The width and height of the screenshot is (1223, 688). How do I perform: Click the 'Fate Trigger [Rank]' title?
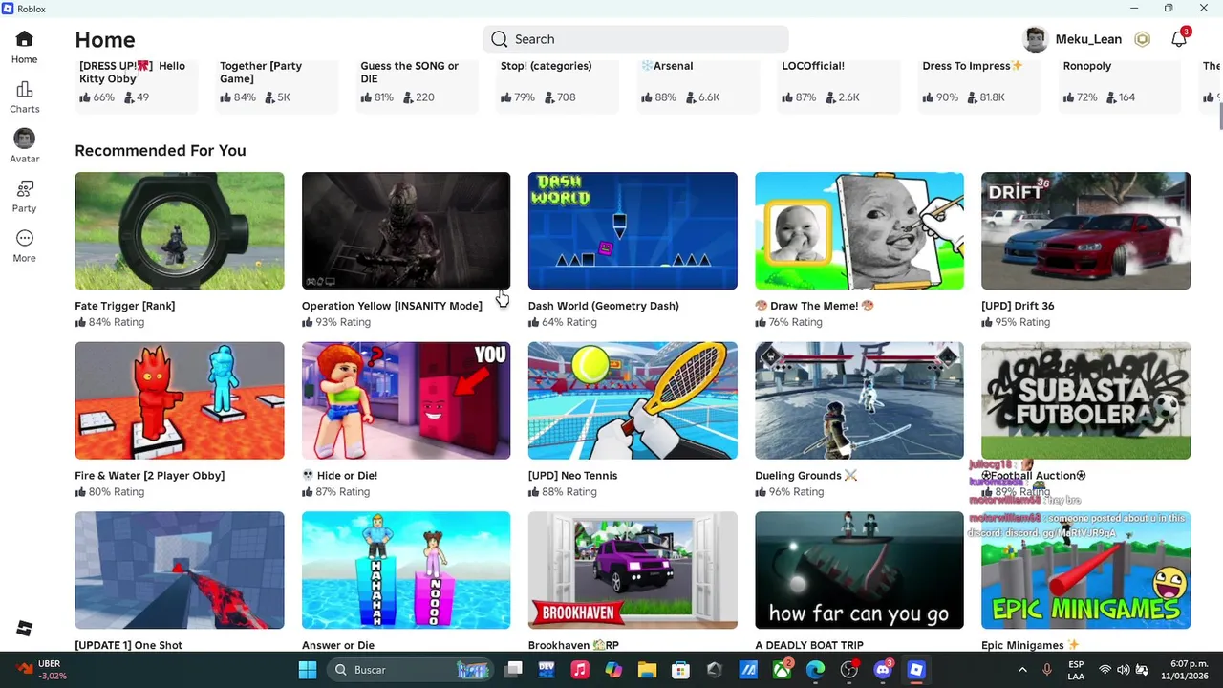point(125,306)
